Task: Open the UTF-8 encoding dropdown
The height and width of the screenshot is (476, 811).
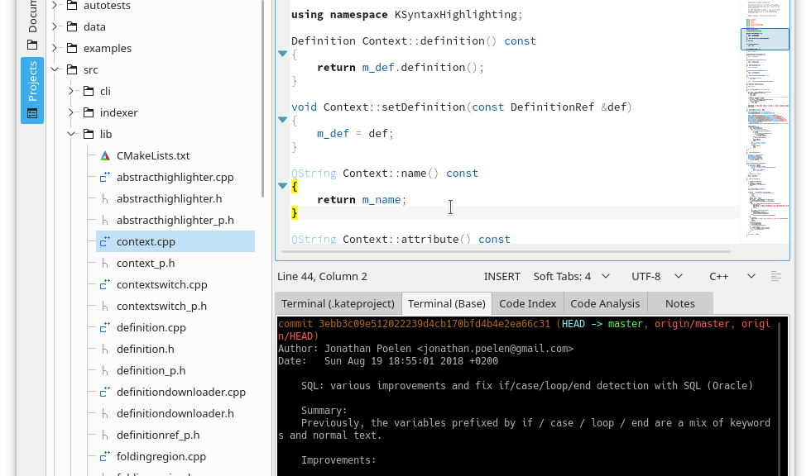Action: click(655, 276)
